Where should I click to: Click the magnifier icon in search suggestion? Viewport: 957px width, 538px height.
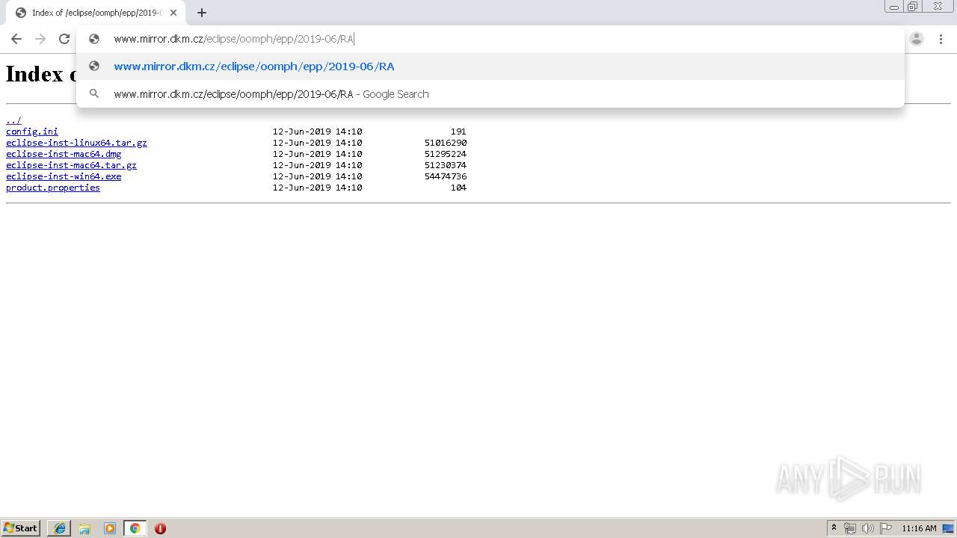pyautogui.click(x=94, y=93)
